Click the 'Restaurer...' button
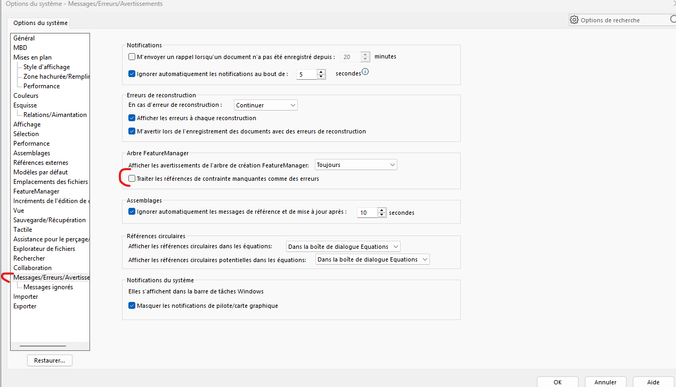The height and width of the screenshot is (387, 676). click(50, 360)
